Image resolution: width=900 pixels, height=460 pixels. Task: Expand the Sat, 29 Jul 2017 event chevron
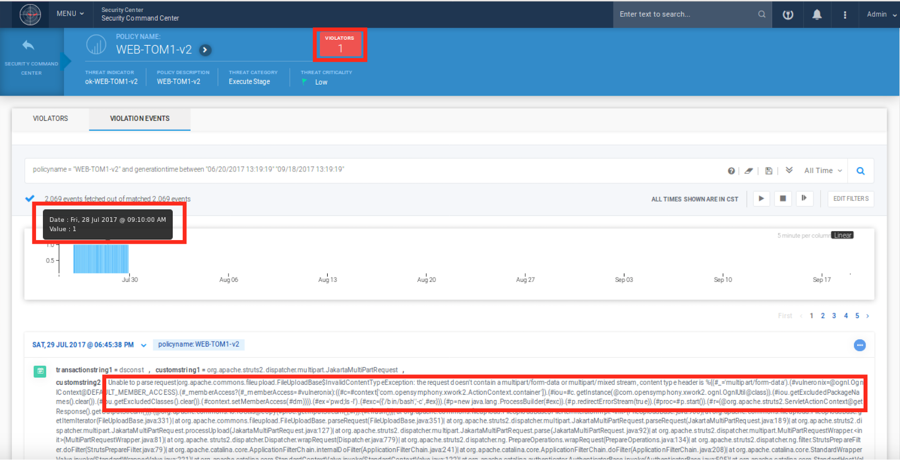click(x=144, y=346)
